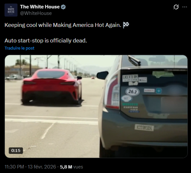Open The White House display name
The height and width of the screenshot is (173, 191).
40,7
